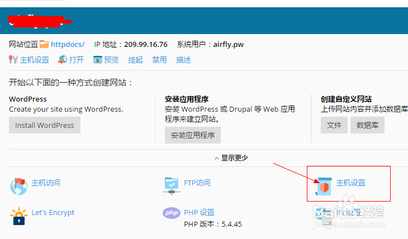
Task: Click the PHP 版本：5.4.45 text
Action: 213,224
